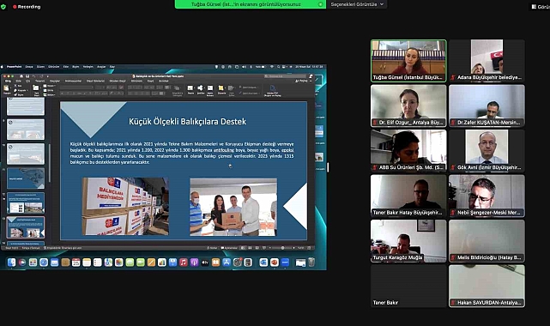Adjust the zoom slider in status bar
Screen dimensions: 550x326
pyautogui.click(x=282, y=248)
